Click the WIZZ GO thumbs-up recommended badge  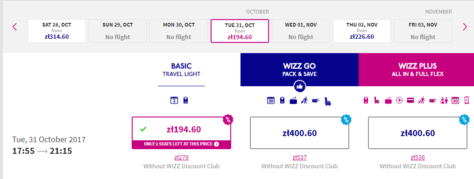point(299,86)
